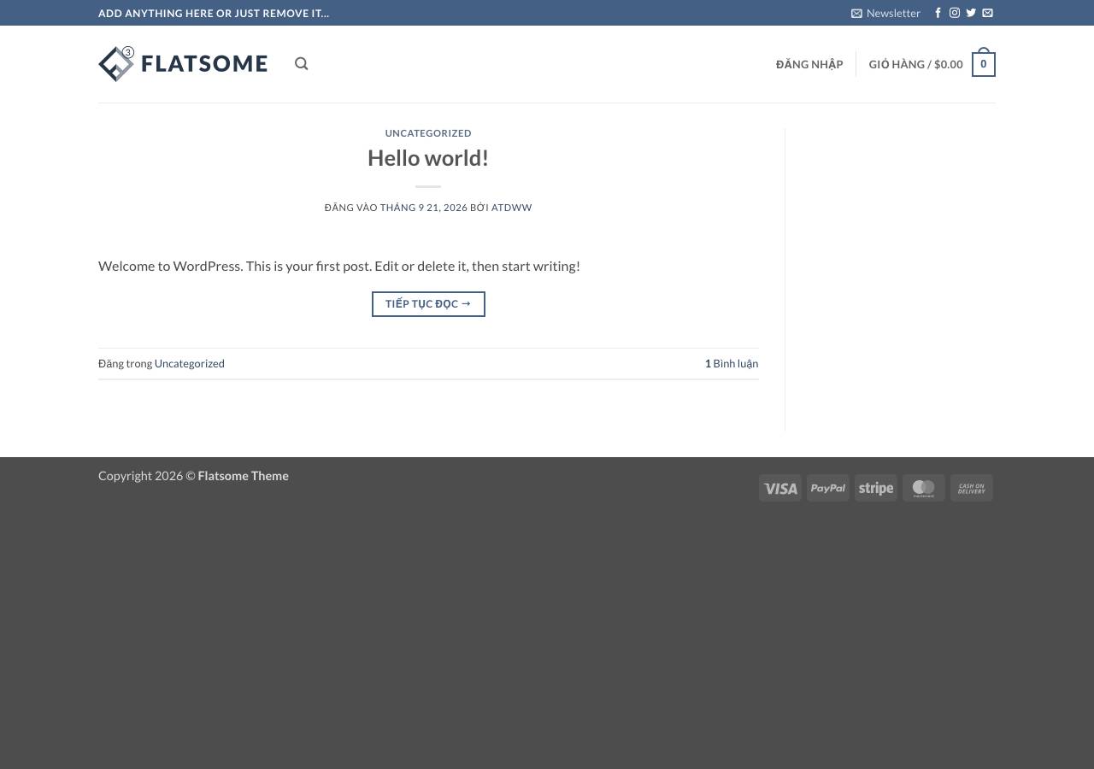This screenshot has width=1094, height=769.
Task: Click the Flatsome logo
Action: [x=183, y=64]
